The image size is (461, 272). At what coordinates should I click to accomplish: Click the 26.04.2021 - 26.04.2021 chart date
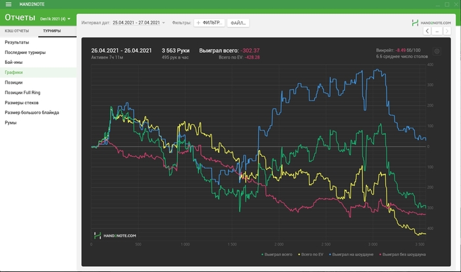click(121, 51)
